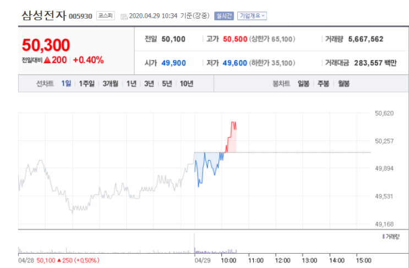Click the red up-triangle change indicator

pos(47,60)
